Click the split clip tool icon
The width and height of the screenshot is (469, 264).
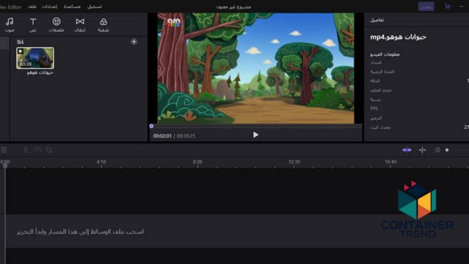pyautogui.click(x=26, y=150)
